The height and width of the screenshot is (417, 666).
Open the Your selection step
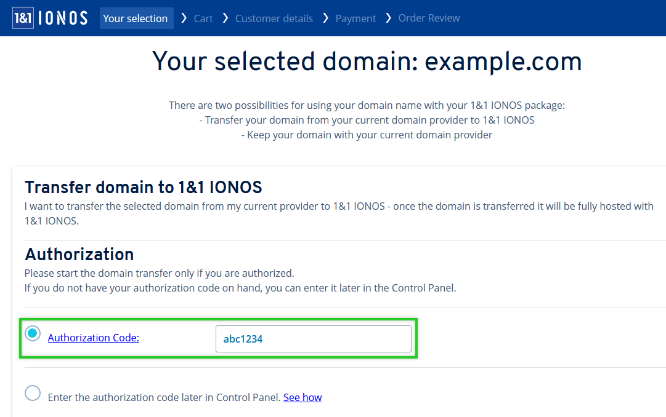pyautogui.click(x=136, y=18)
